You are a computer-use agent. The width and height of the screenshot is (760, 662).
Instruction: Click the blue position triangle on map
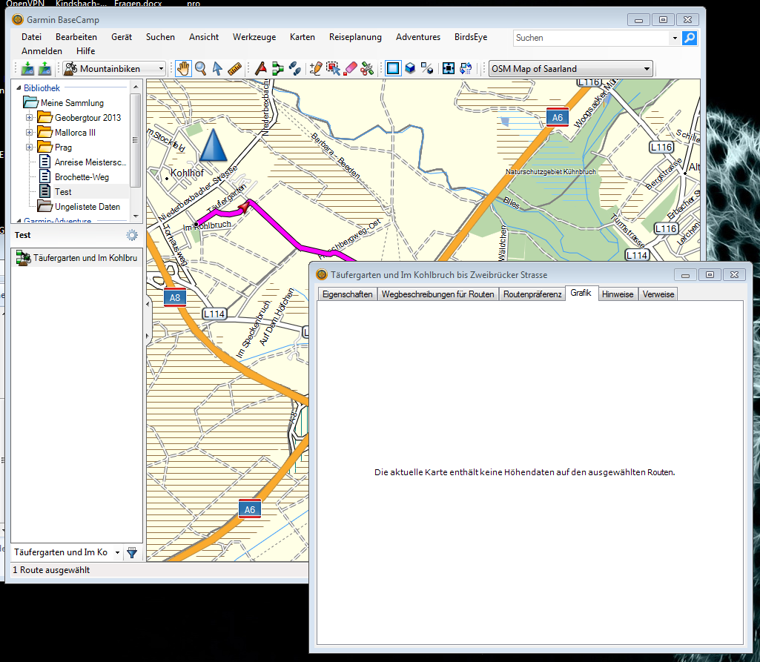coord(214,145)
